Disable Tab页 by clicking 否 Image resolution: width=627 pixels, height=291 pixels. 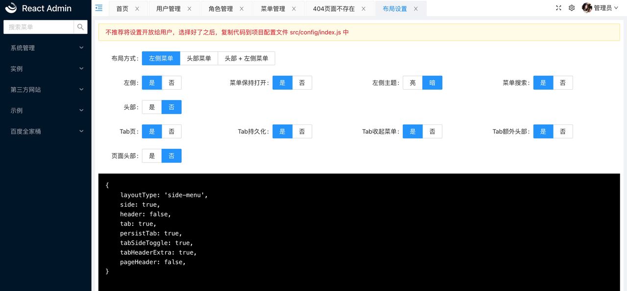171,131
